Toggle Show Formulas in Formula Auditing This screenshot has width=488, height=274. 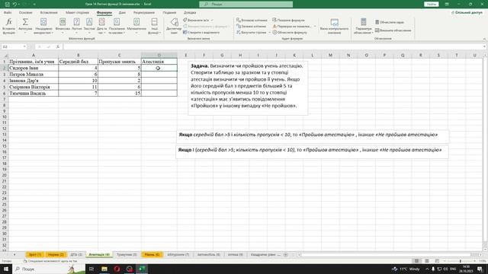(x=288, y=21)
